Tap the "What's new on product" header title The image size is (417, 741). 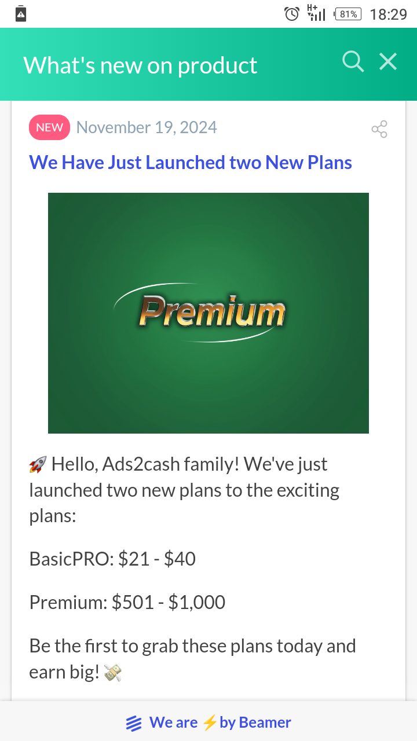[140, 65]
